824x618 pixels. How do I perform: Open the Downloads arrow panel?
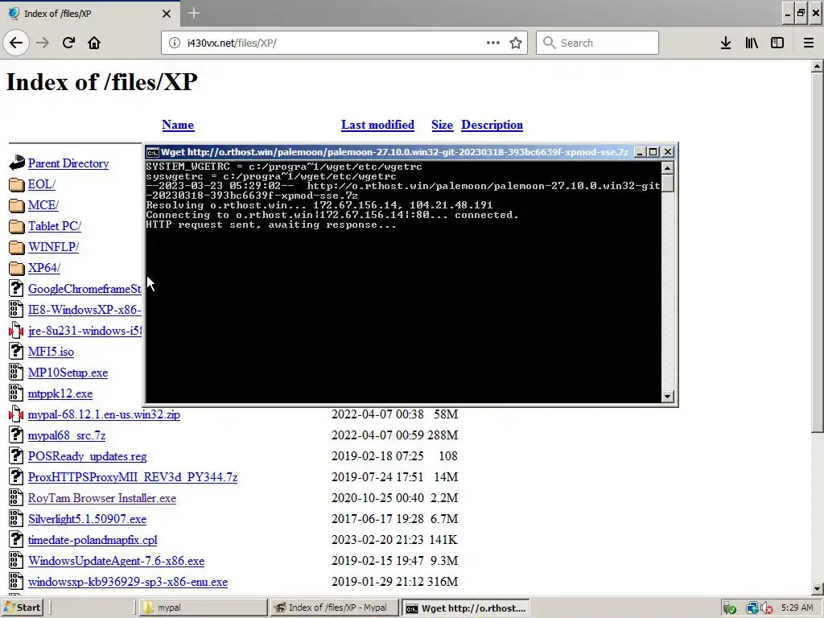pos(726,43)
